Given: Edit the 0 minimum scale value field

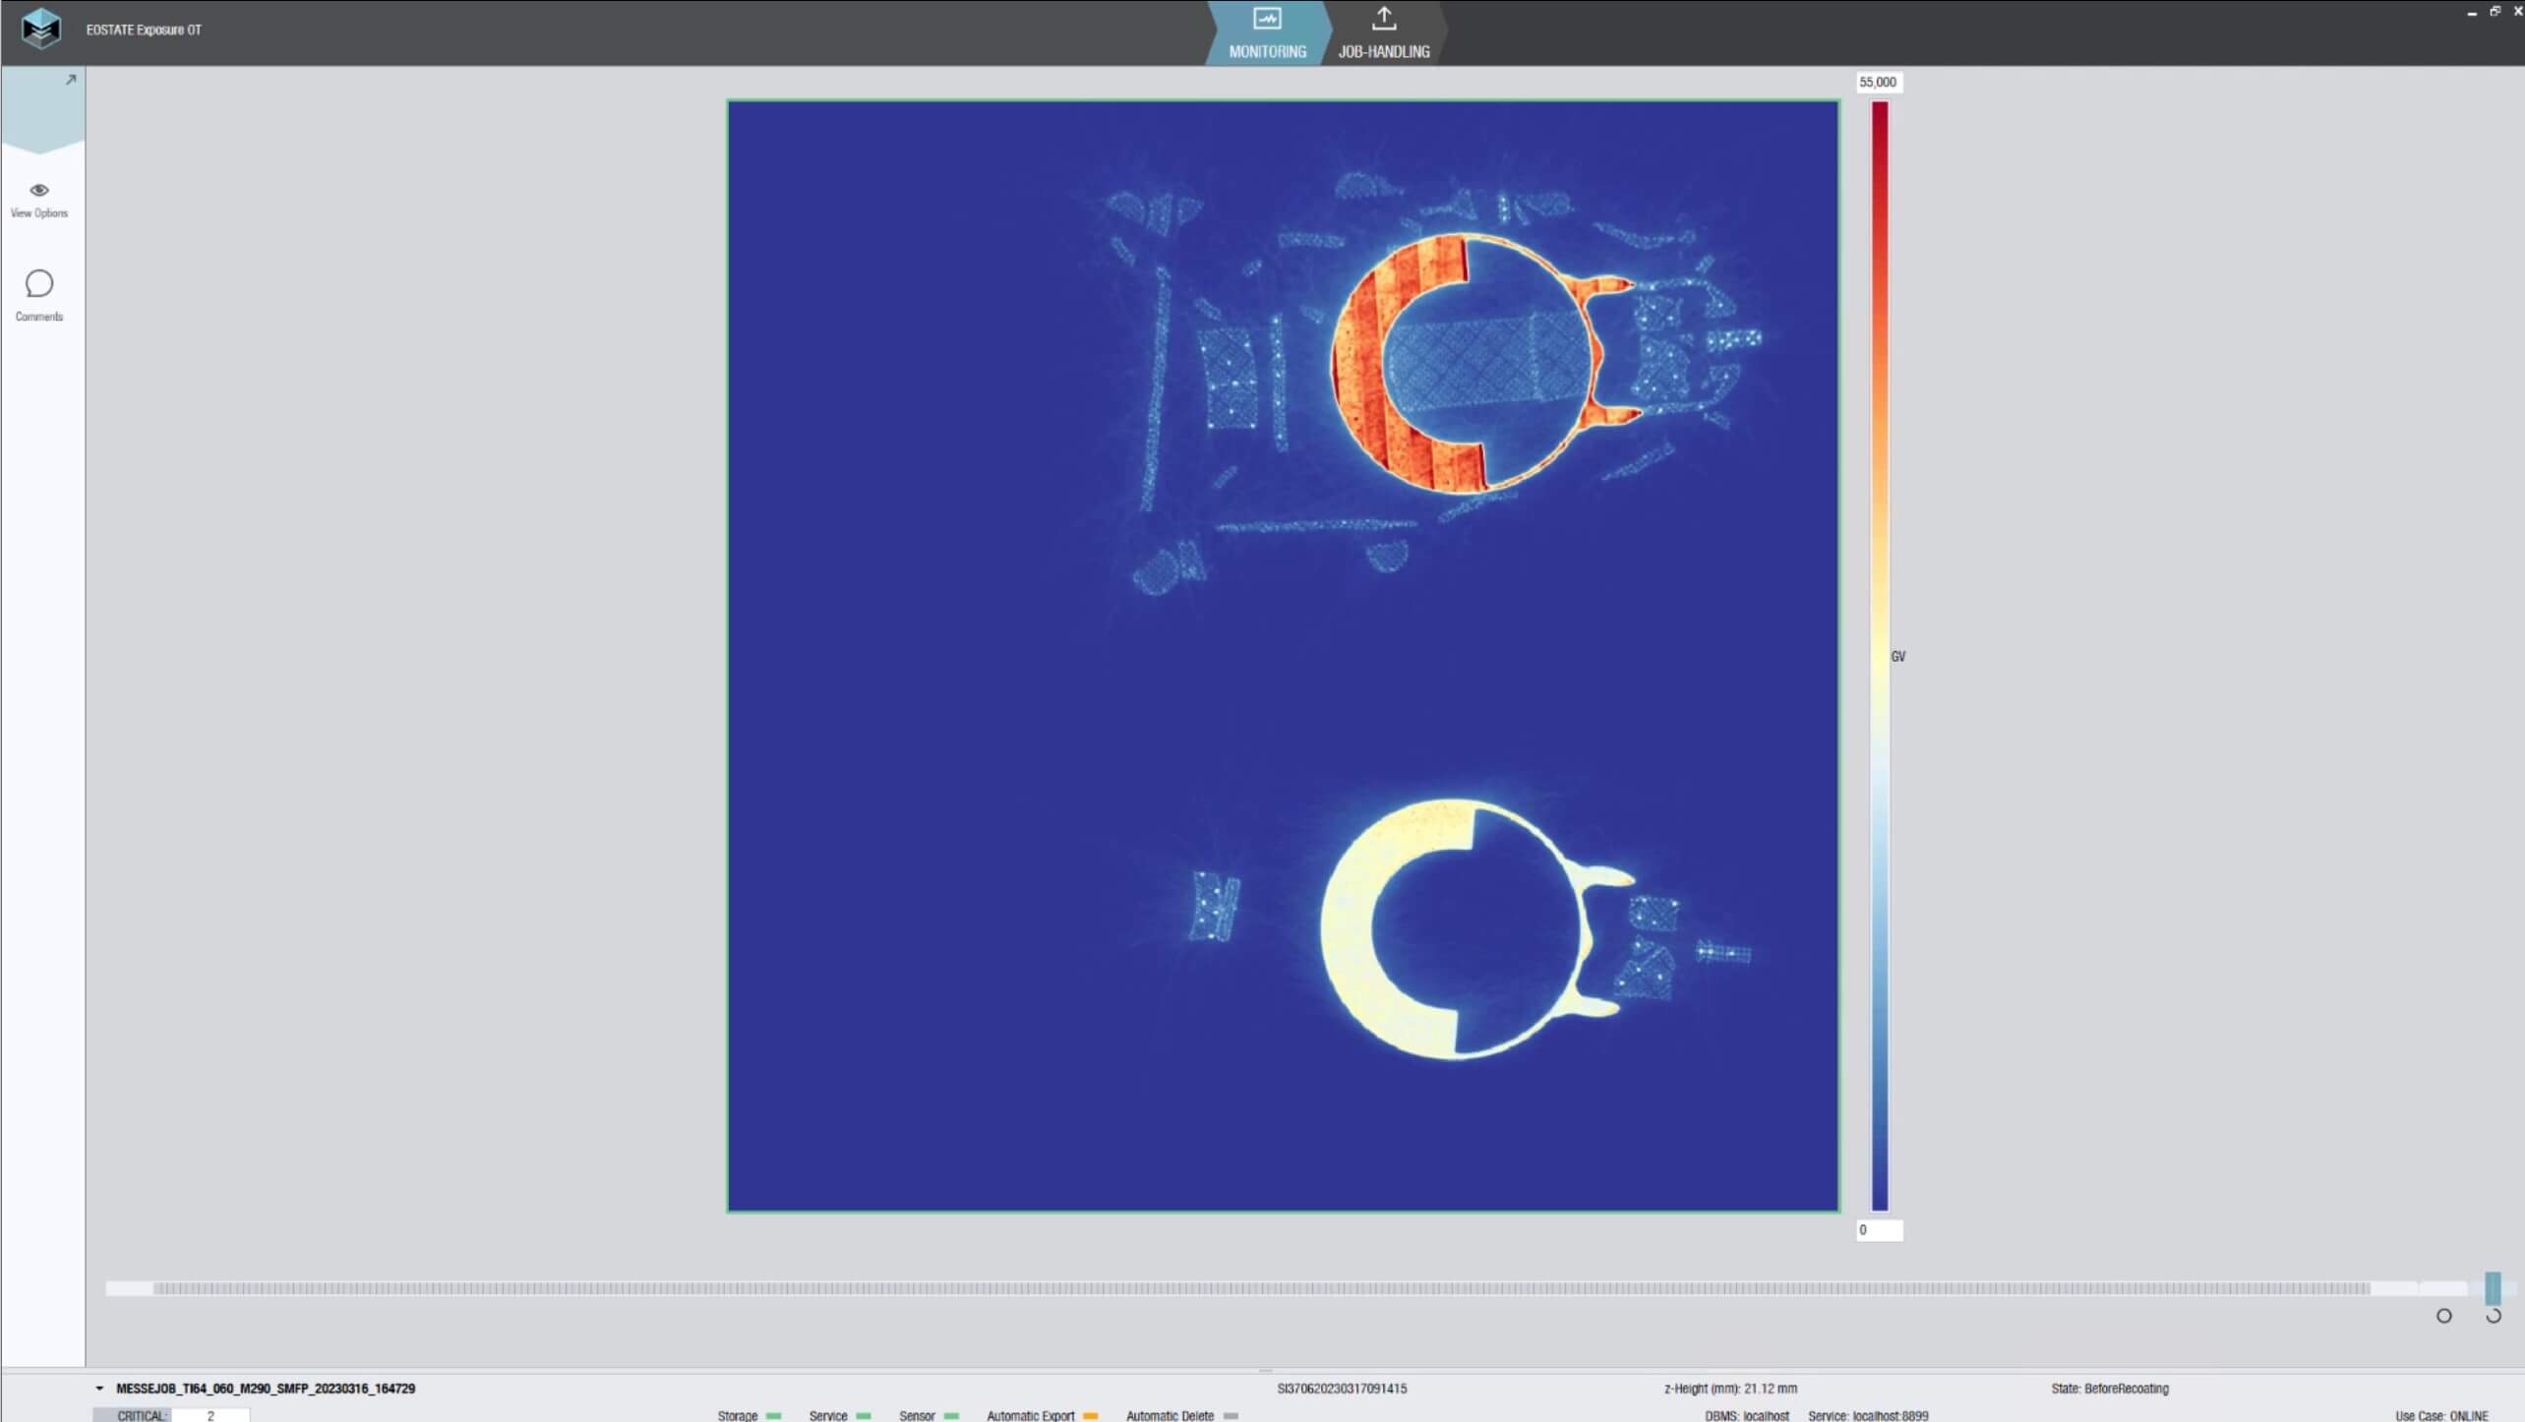Looking at the screenshot, I should 1878,1230.
